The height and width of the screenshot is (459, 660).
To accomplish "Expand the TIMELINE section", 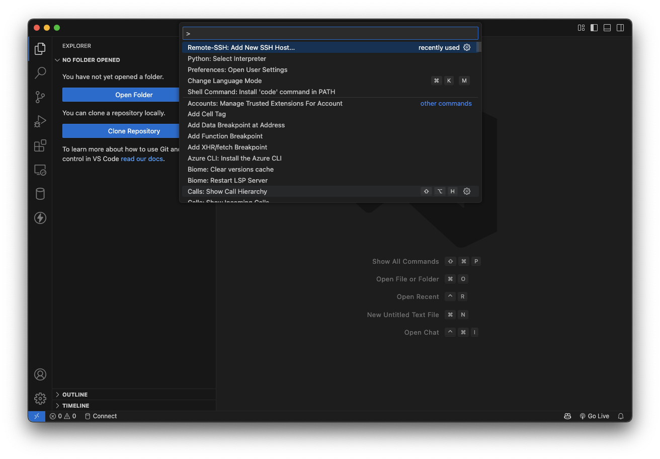I will point(57,405).
